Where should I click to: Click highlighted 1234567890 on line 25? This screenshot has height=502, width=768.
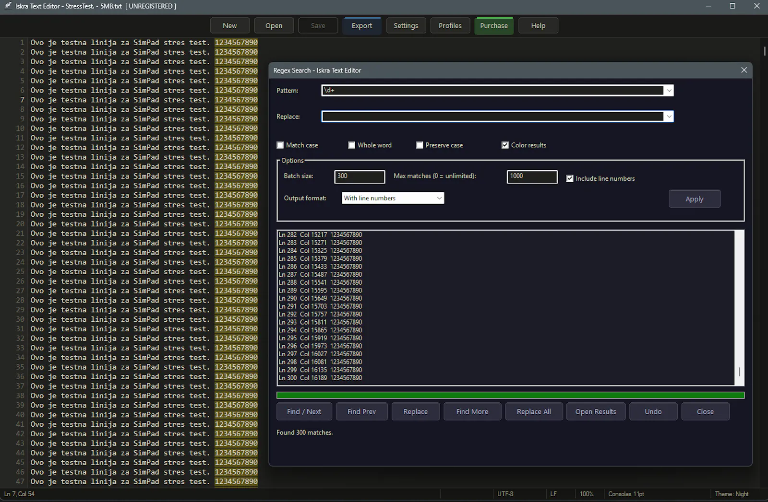point(236,271)
